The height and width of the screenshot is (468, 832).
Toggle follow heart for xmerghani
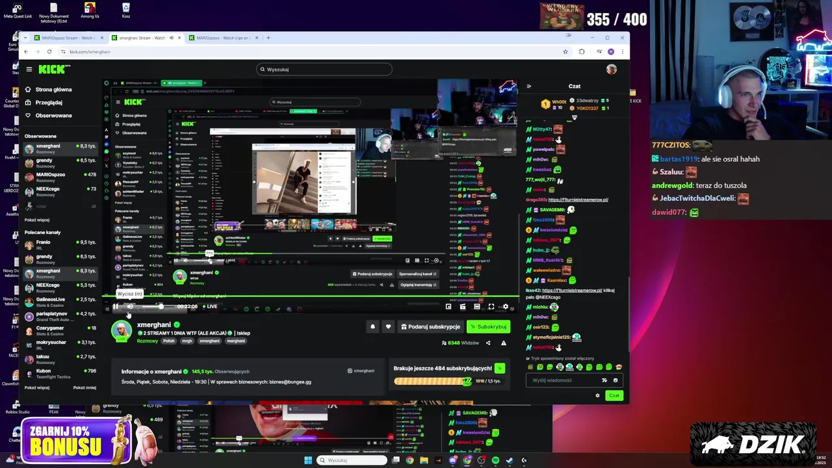[388, 327]
